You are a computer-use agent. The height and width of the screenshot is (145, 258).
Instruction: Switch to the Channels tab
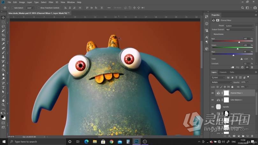tap(223, 72)
